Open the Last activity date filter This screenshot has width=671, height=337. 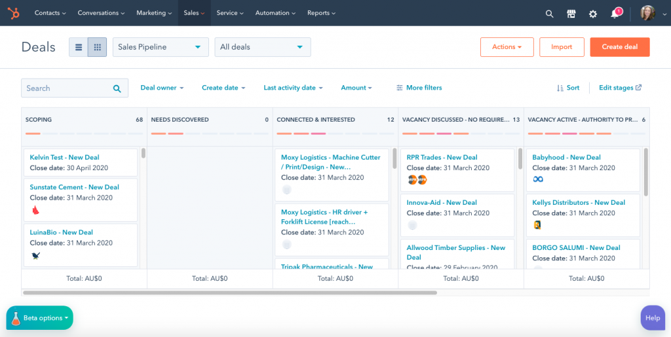293,88
